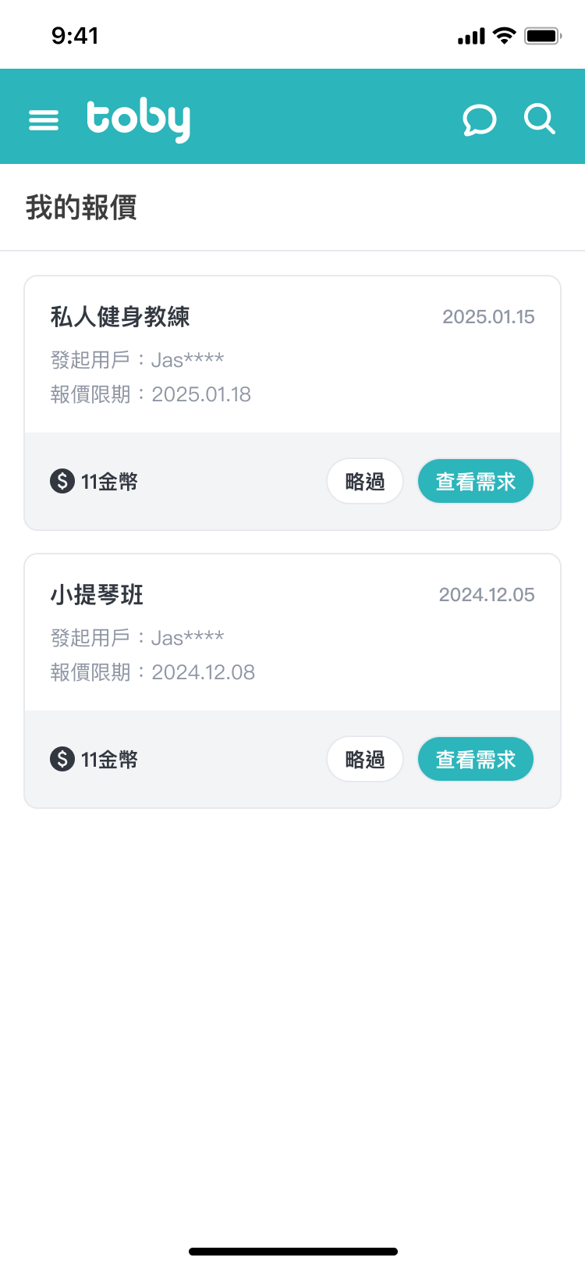Open the search magnifier icon
This screenshot has width=585, height=1268.
[539, 119]
